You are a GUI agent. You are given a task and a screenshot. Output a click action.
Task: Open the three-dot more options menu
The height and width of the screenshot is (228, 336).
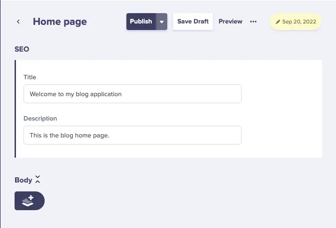point(253,22)
